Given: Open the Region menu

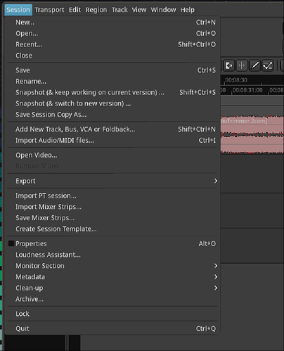Looking at the screenshot, I should [96, 10].
